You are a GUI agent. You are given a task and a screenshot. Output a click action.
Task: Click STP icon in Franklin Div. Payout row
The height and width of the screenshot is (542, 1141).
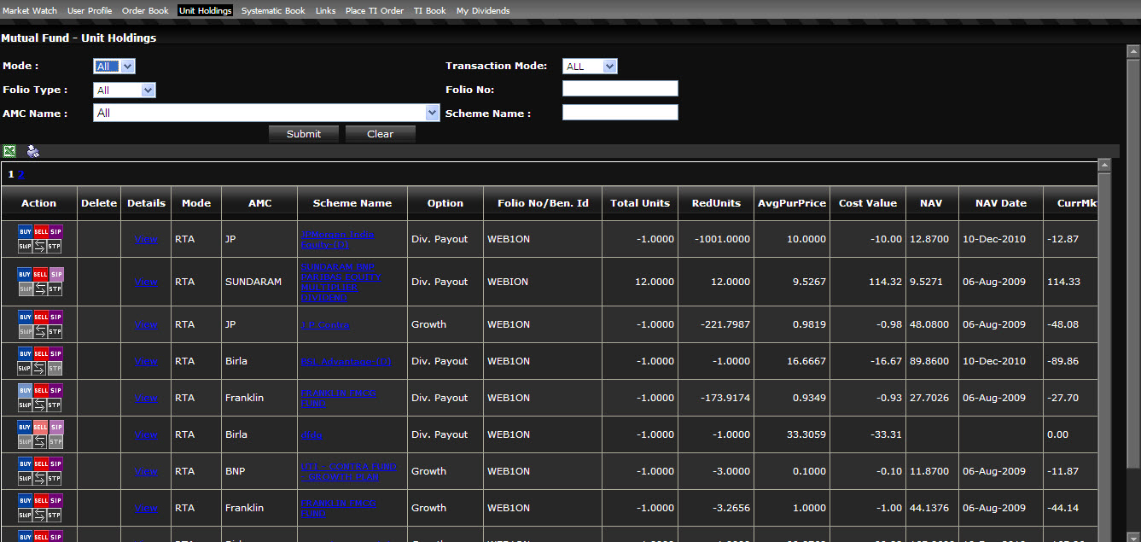55,405
